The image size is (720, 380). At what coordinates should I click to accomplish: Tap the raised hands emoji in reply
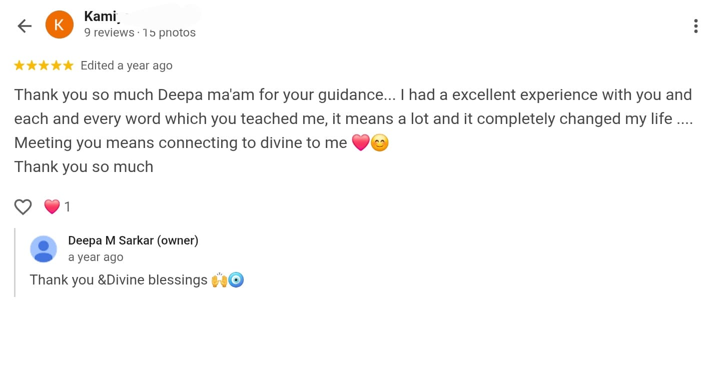[219, 280]
